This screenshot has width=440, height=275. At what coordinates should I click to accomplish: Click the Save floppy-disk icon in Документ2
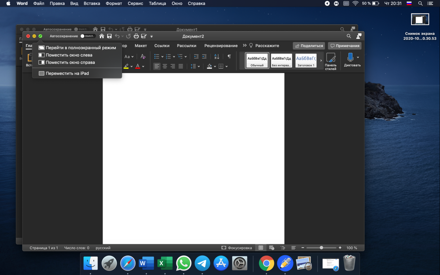[x=109, y=36]
